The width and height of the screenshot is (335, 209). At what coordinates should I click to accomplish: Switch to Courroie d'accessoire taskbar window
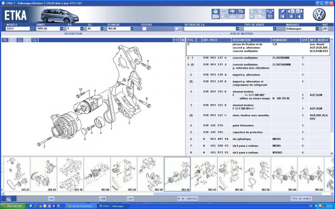pyautogui.click(x=81, y=206)
